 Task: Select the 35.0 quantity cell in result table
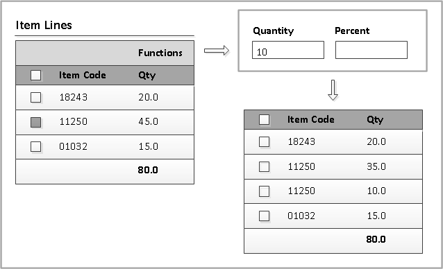click(x=376, y=166)
